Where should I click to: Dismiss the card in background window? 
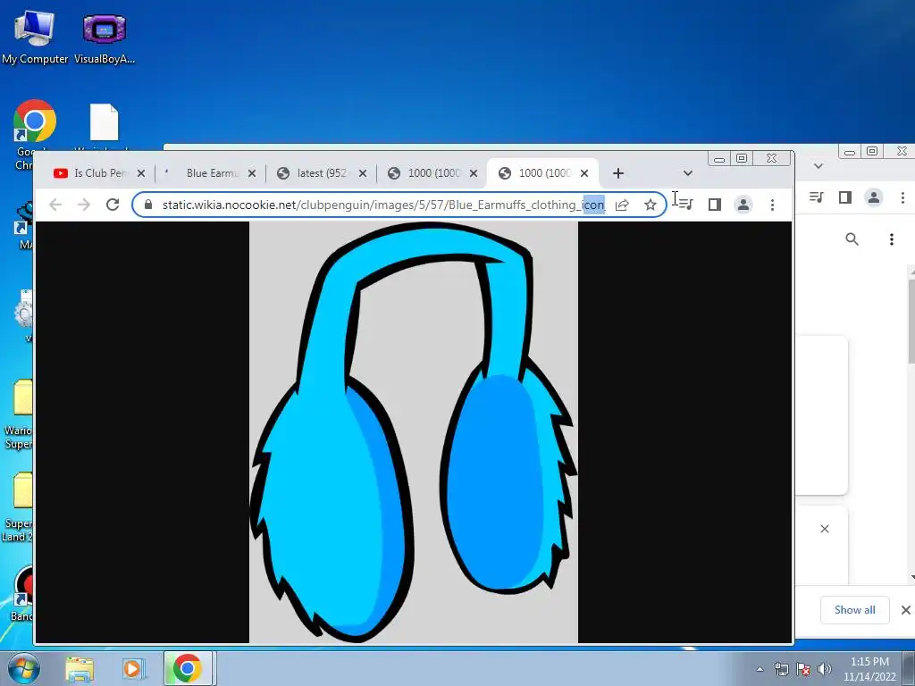825,529
